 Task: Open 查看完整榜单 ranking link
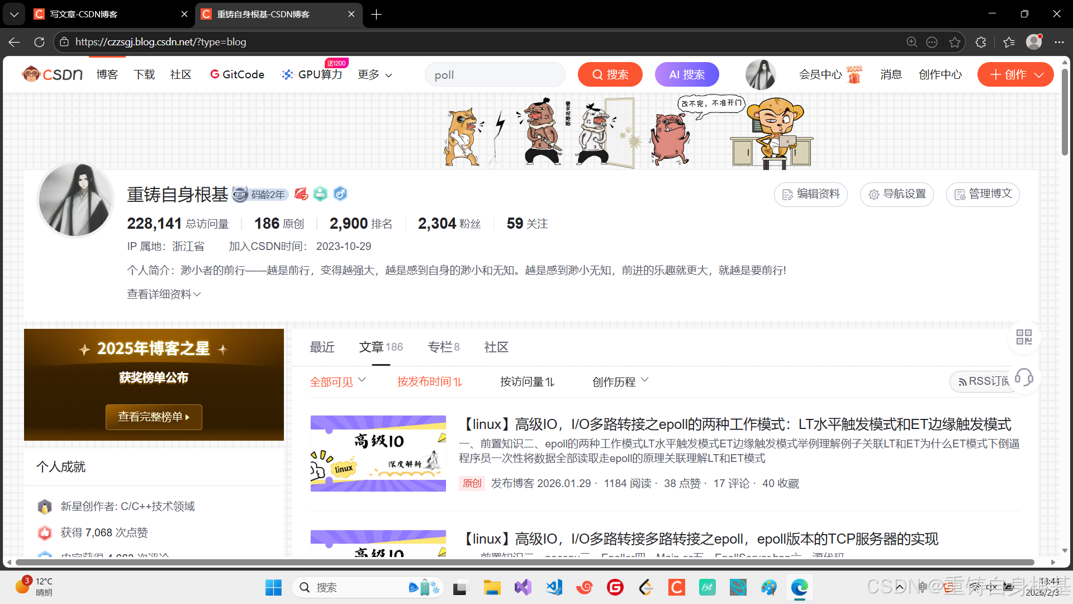coord(153,417)
